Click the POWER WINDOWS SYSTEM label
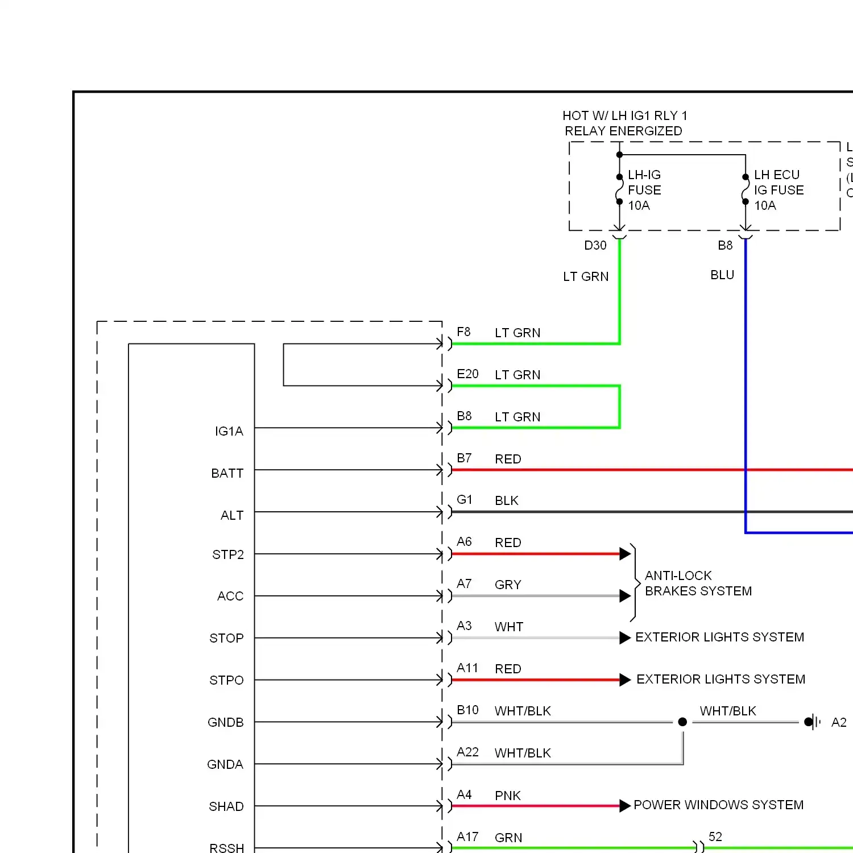The image size is (853, 853). coord(718,805)
